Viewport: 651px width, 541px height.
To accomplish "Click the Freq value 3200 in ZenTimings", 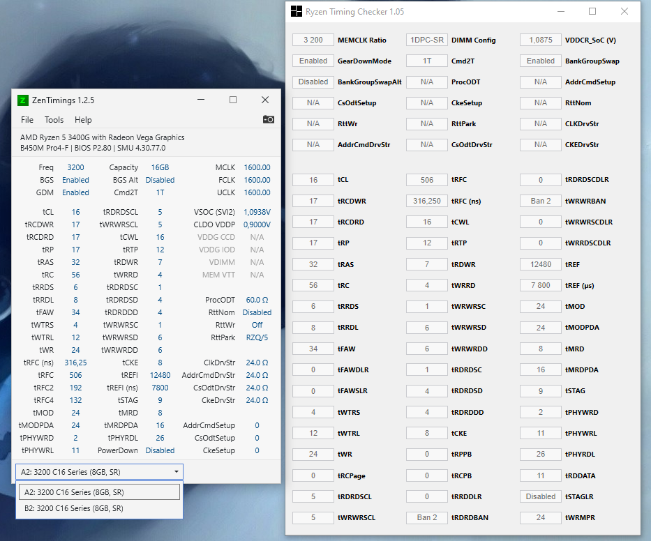I will tap(75, 167).
